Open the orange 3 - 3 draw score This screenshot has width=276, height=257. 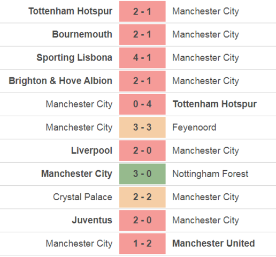point(142,127)
